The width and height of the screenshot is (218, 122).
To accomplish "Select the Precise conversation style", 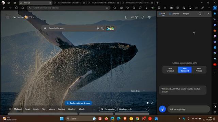I will click(199, 70).
